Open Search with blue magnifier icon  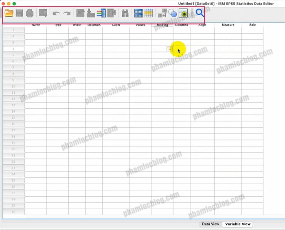200,13
